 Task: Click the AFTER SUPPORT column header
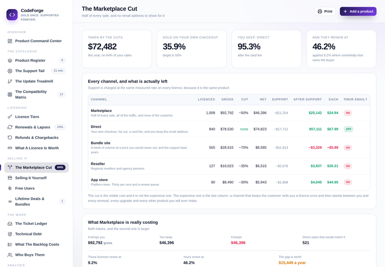point(308,99)
